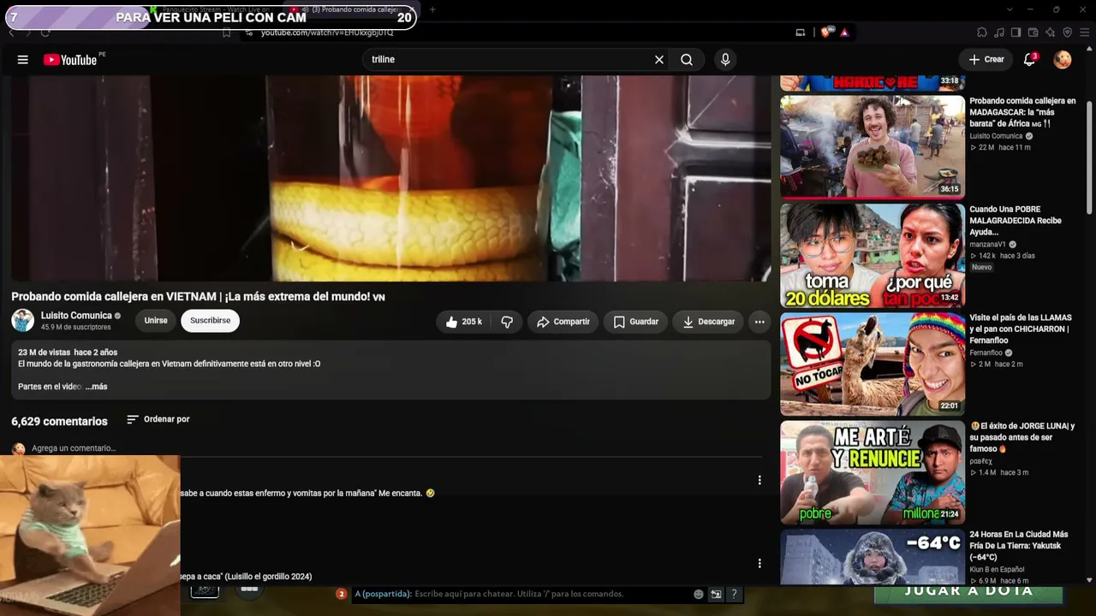1096x616 pixels.
Task: Dislike the video with the thumbs-down
Action: point(507,322)
